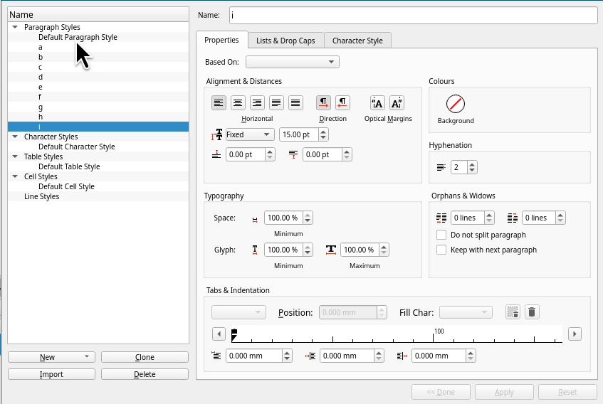Viewport: 603px width, 404px height.
Task: Enable right optical margin
Action: 397,103
